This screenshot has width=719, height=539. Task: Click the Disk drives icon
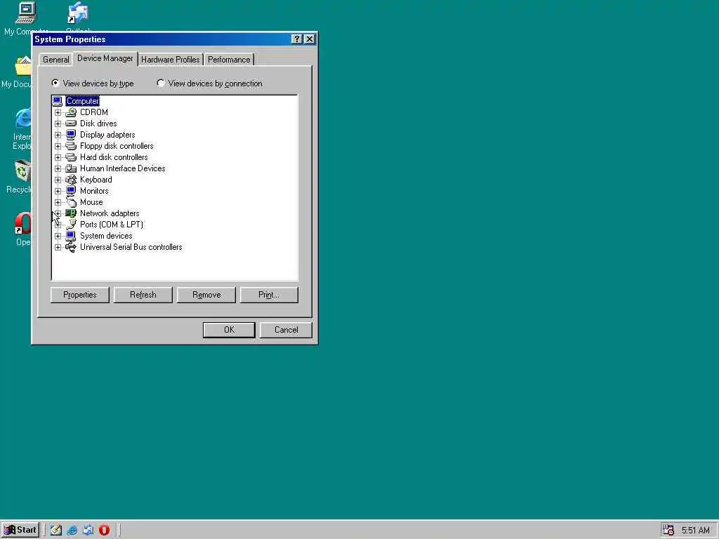coord(71,124)
